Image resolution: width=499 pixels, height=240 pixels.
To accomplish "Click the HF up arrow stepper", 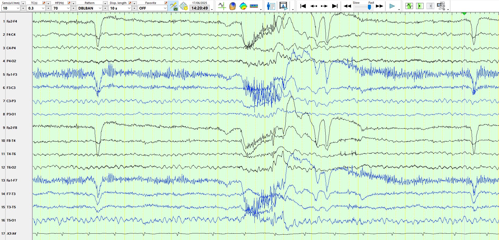I will [x=74, y=3].
